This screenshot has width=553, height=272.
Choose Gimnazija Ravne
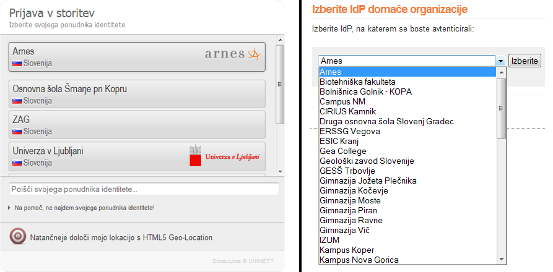407,220
